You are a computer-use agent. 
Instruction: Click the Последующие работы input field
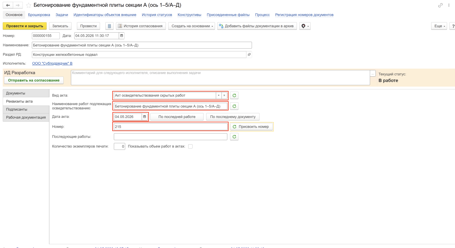171,137
